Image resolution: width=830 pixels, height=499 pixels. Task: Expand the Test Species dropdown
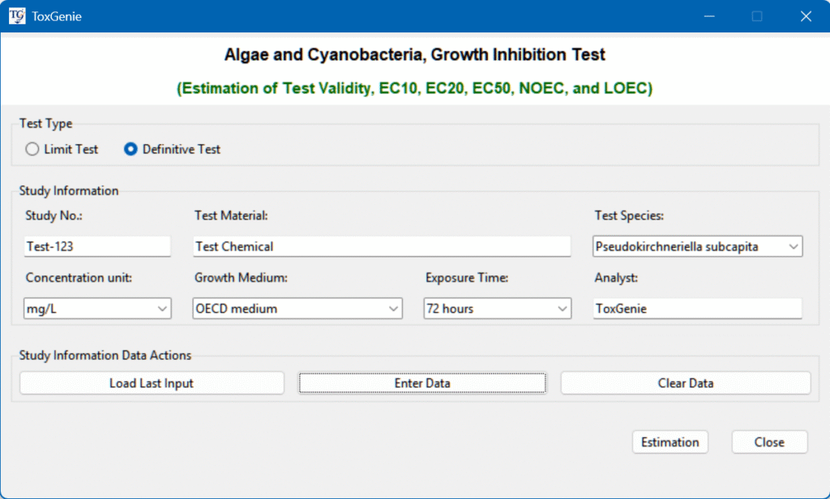tap(697, 246)
